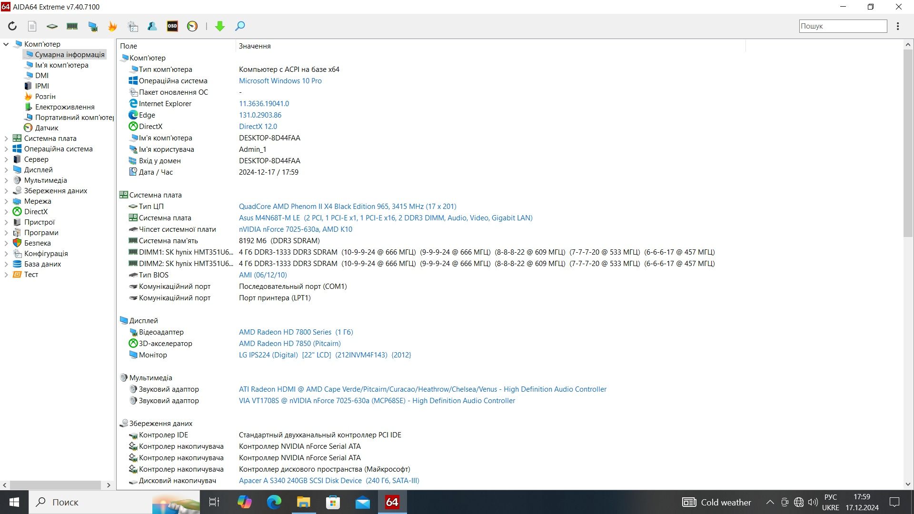Open the OSD panel icon
The image size is (914, 514).
coord(172,26)
